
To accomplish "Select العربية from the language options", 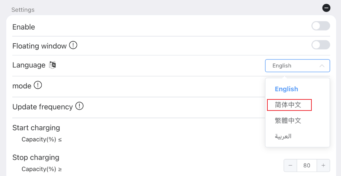I will pyautogui.click(x=283, y=136).
